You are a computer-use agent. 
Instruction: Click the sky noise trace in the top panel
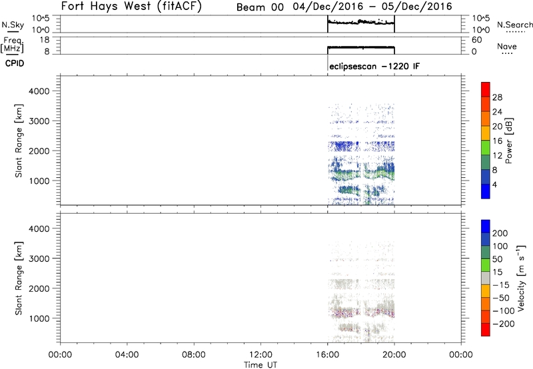point(360,23)
